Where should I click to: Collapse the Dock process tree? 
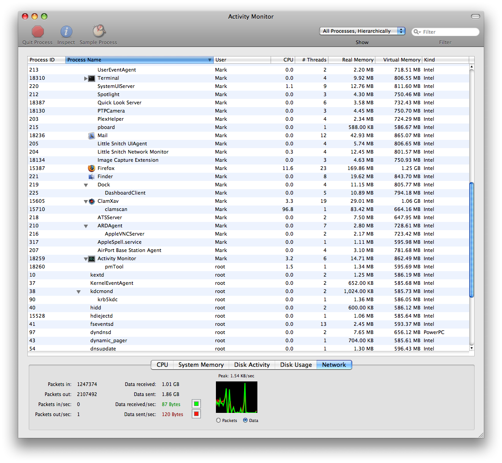pyautogui.click(x=86, y=185)
